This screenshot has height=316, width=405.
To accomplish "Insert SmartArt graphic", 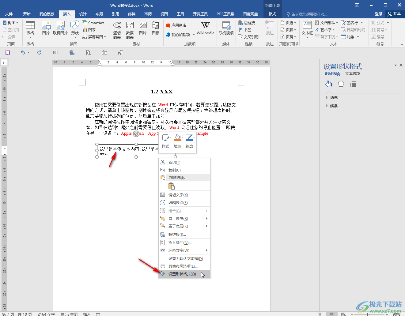I will point(93,23).
